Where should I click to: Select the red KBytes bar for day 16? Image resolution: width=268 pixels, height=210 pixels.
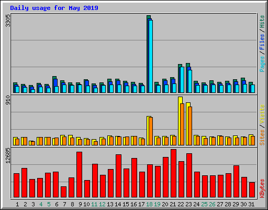pos(134,178)
